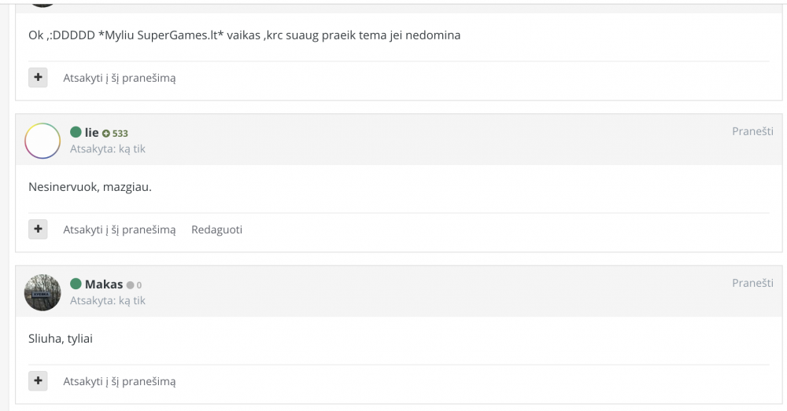787x411 pixels.
Task: Report the post written by lie
Action: pyautogui.click(x=752, y=131)
